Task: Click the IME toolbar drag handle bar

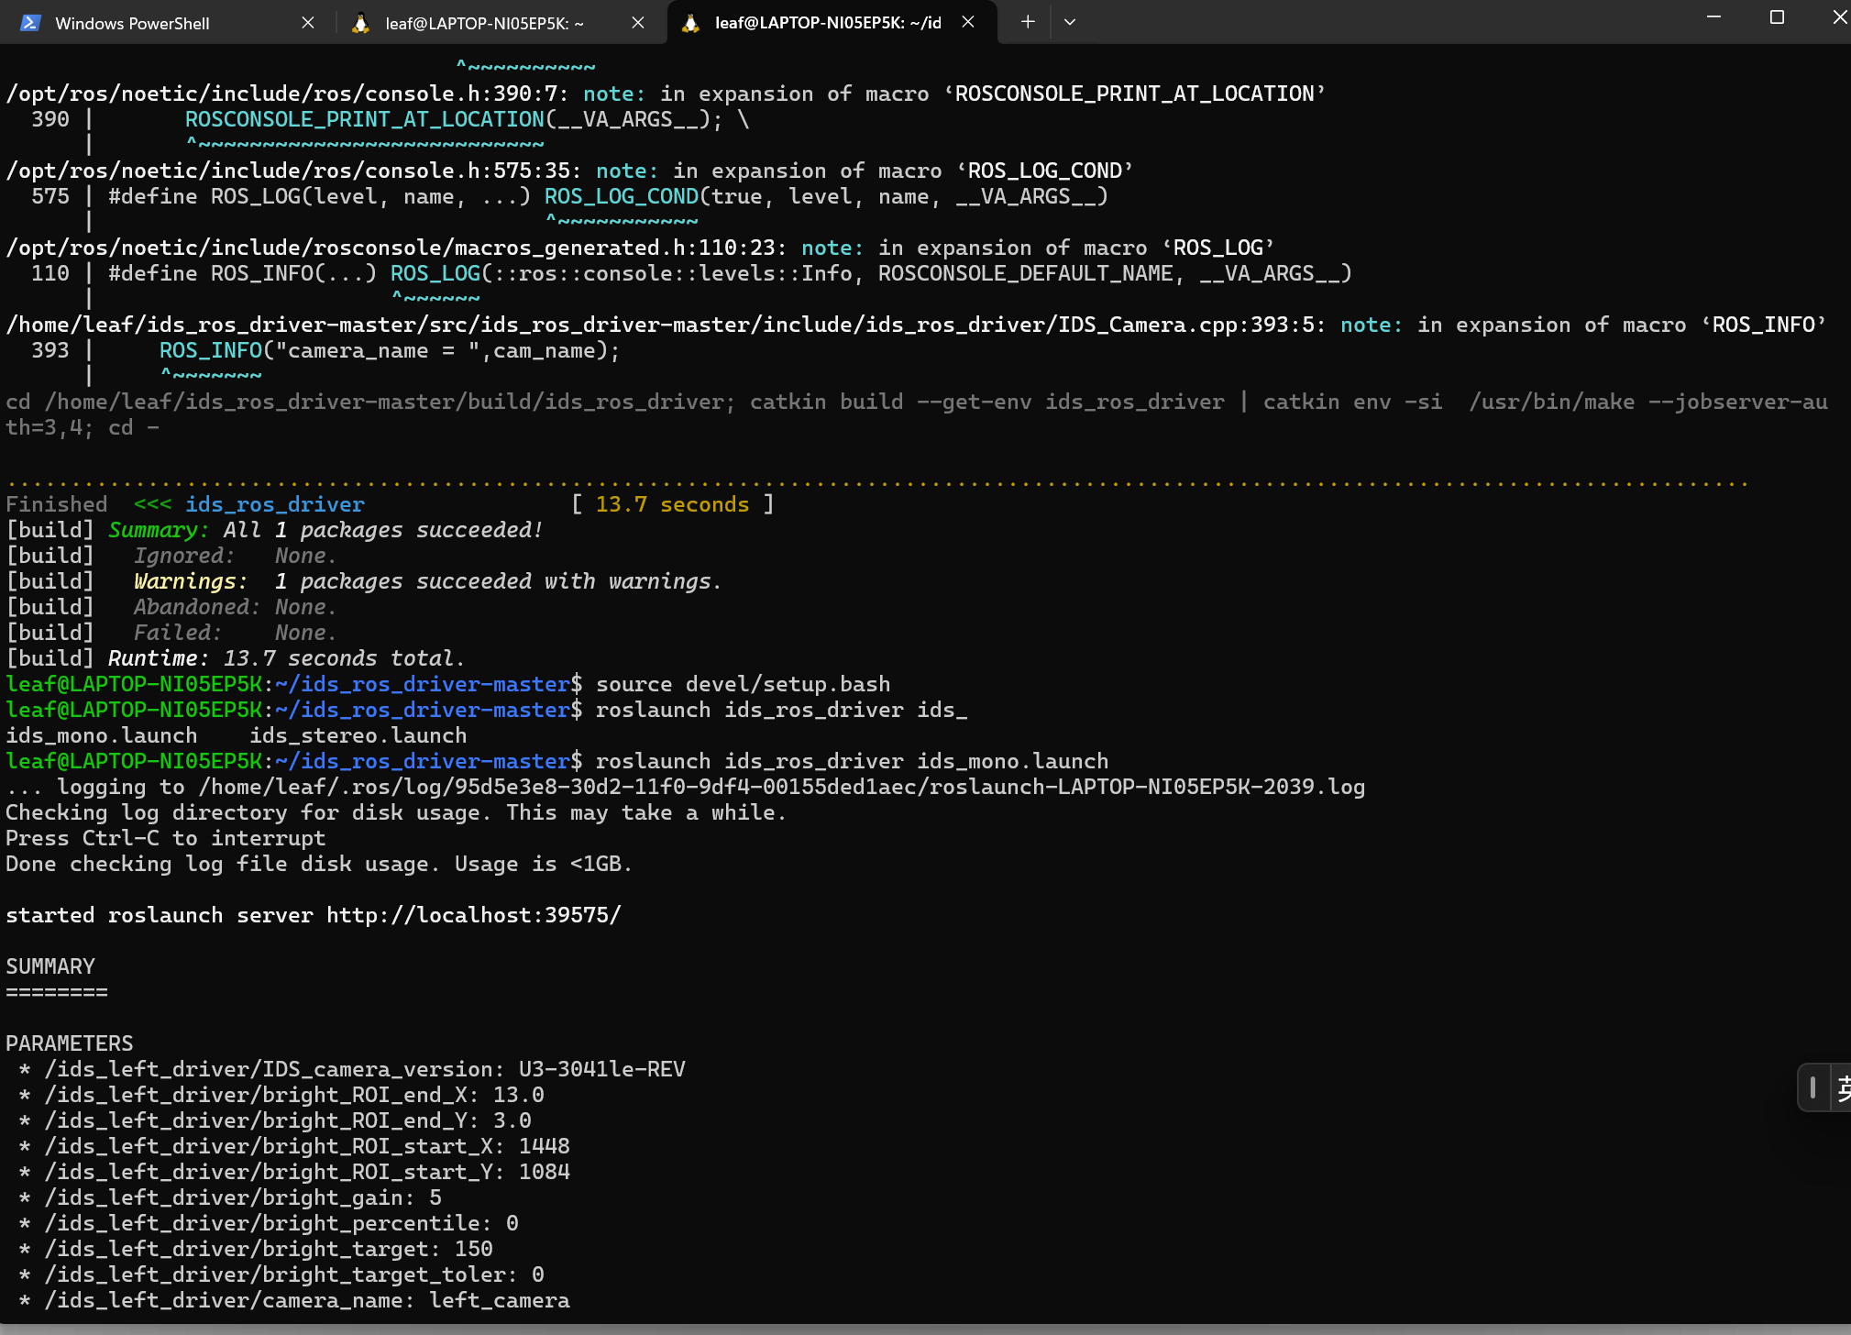Action: click(1812, 1088)
